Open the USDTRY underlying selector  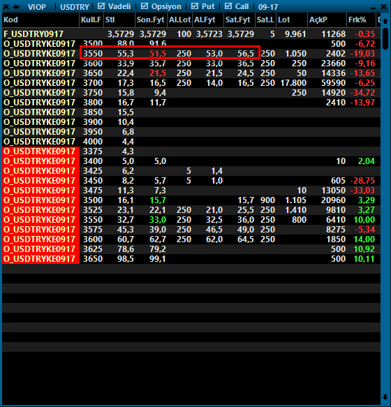[x=75, y=7]
